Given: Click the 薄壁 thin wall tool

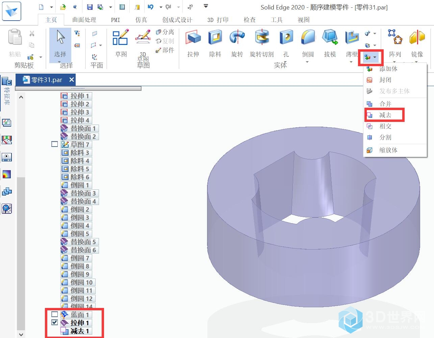Looking at the screenshot, I should pos(352,43).
